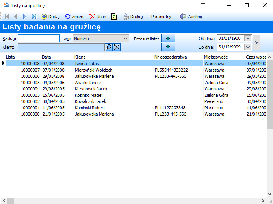The height and width of the screenshot is (204, 273).
Task: Select row of Iwona Tatara
Action: click(x=136, y=64)
